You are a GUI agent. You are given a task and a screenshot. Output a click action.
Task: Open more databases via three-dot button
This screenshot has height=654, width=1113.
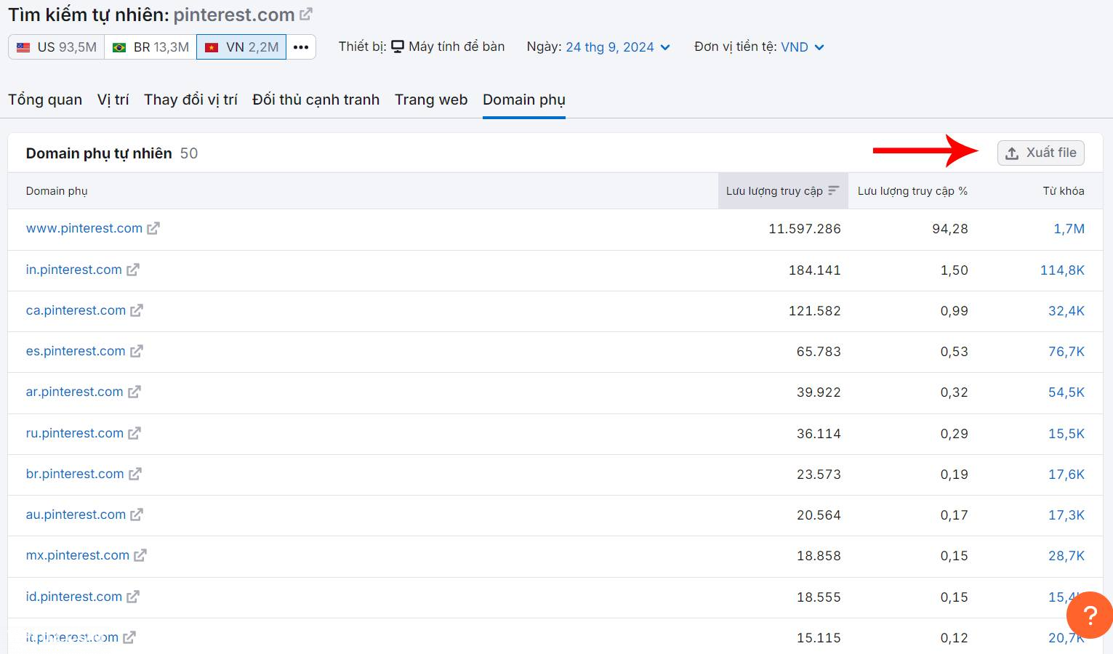301,47
